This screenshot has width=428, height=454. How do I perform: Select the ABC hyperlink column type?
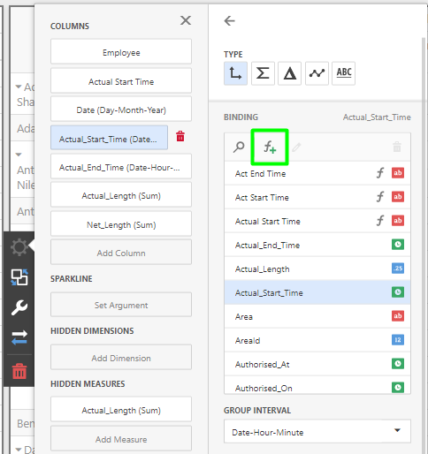tap(344, 73)
